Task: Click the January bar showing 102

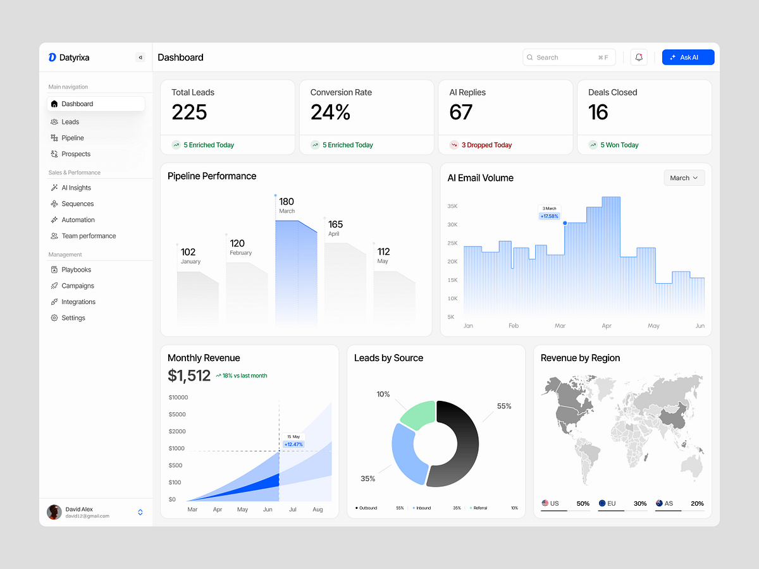Action: (x=198, y=298)
